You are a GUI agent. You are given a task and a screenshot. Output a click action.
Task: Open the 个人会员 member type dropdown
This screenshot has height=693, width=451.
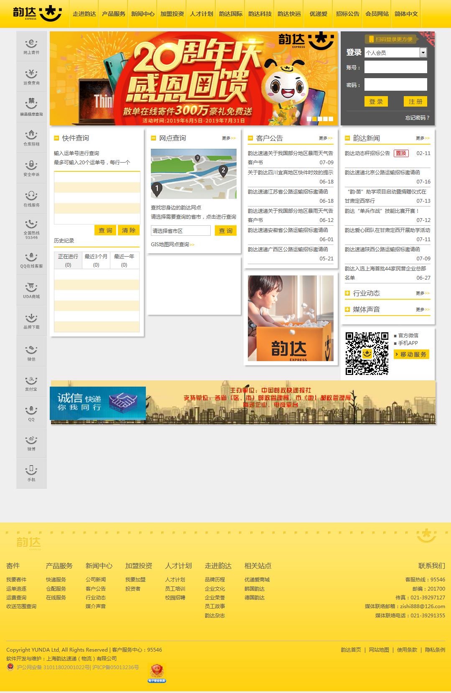coord(395,53)
